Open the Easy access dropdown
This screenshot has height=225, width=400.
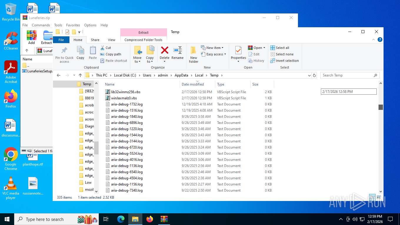(214, 54)
